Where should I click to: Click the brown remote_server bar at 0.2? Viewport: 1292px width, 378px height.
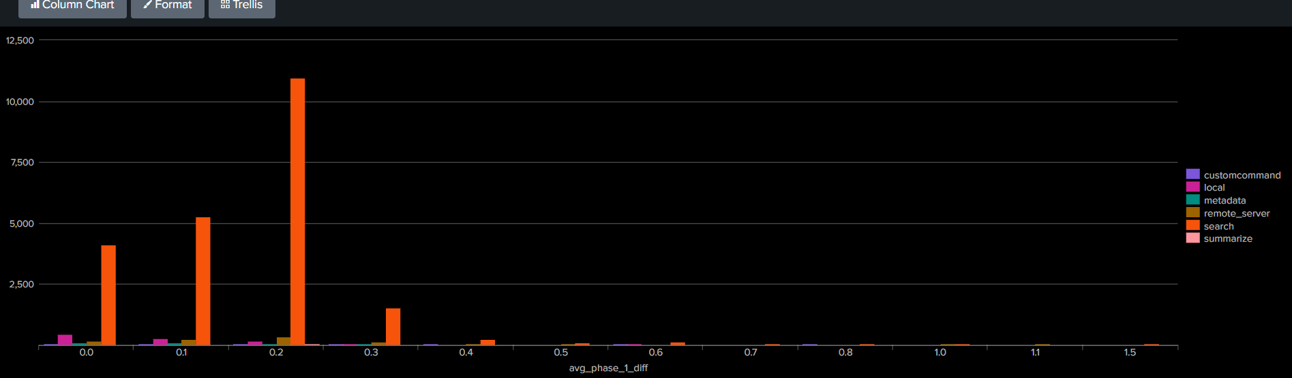pos(284,341)
